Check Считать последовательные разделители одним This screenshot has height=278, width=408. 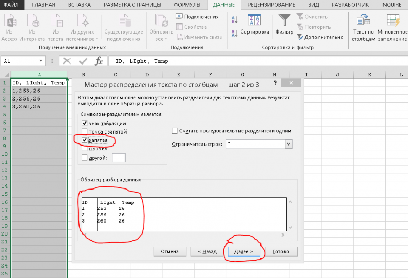[x=175, y=131]
